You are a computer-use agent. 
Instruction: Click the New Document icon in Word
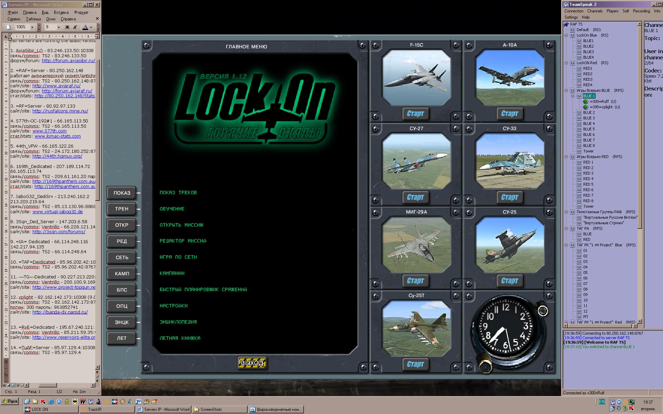pos(9,27)
